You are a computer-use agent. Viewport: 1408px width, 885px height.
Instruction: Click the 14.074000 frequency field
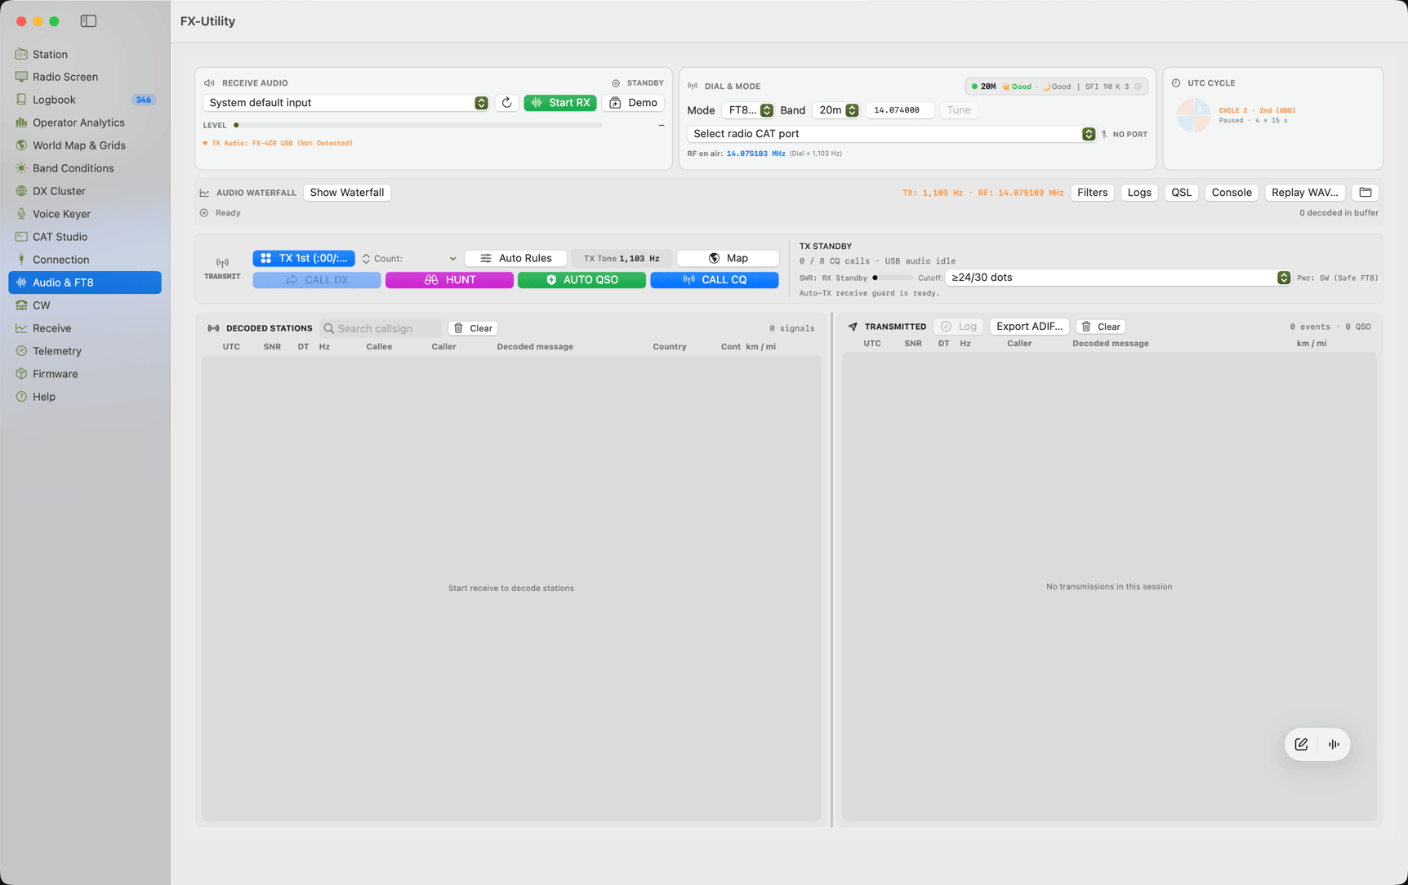899,110
